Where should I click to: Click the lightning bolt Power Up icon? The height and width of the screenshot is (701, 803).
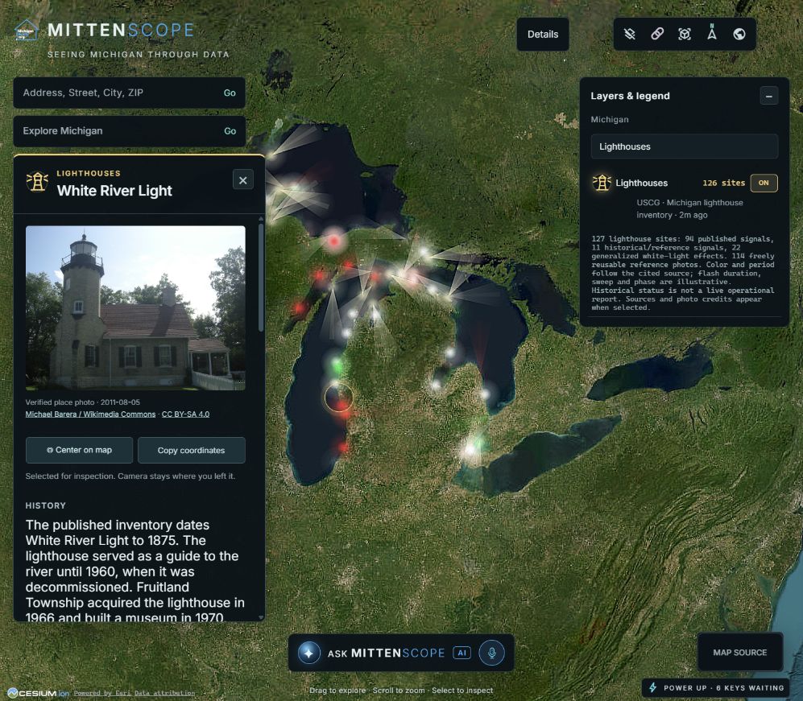click(x=653, y=687)
